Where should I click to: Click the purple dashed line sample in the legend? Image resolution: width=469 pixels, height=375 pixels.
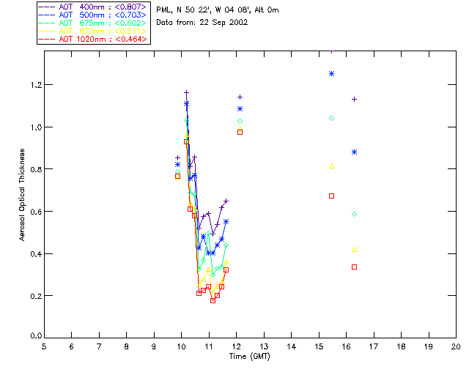(47, 7)
